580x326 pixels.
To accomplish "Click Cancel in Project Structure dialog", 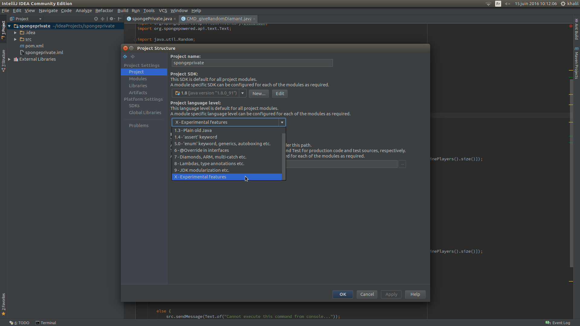I will [x=367, y=294].
